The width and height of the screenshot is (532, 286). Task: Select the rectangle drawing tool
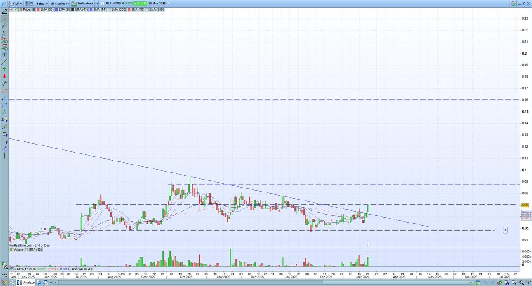[x=4, y=105]
